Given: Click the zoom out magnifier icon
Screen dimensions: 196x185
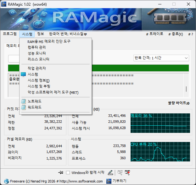Looking at the screenshot, I should 120,172.
